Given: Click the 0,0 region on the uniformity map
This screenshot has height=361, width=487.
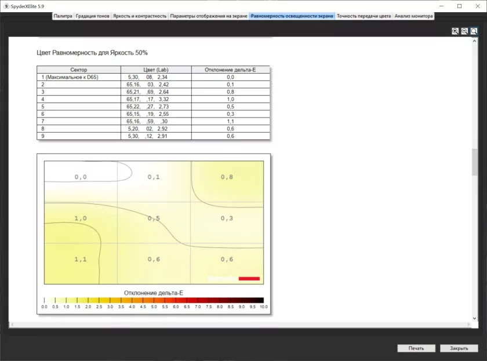Looking at the screenshot, I should 81,177.
